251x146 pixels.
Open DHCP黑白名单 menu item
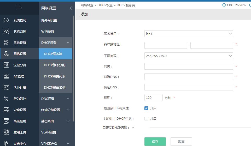pyautogui.click(x=55, y=87)
